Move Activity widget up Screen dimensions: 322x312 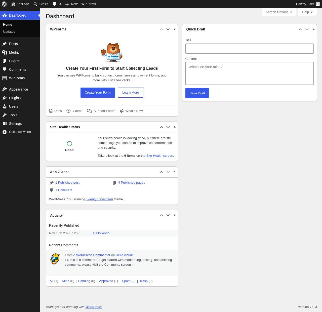tap(162, 216)
